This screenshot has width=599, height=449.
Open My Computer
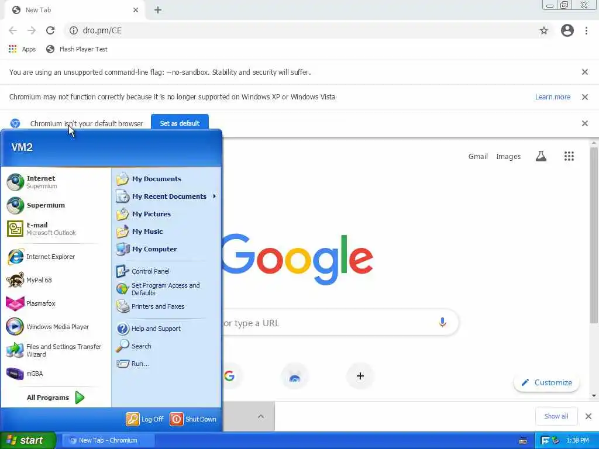pyautogui.click(x=166, y=249)
